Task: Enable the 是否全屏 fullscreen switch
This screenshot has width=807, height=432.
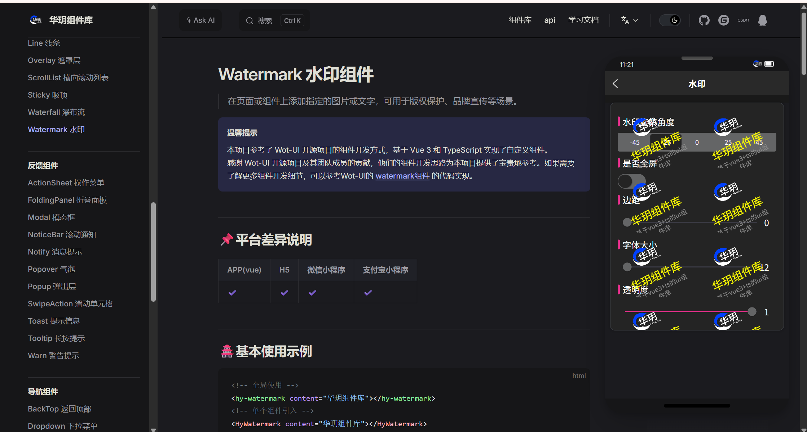Action: (x=631, y=181)
